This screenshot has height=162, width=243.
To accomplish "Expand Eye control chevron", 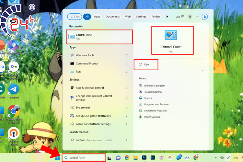I will coord(127,108).
